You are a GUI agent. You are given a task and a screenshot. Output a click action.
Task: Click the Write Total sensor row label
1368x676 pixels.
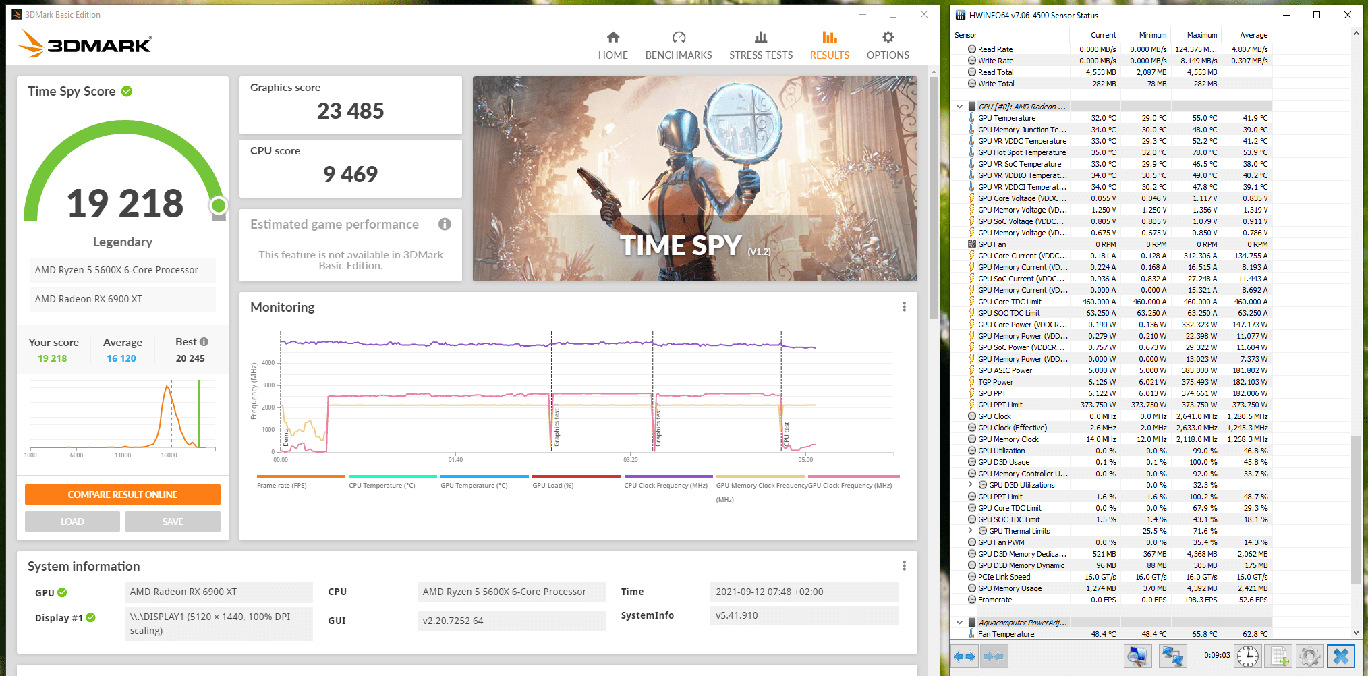996,84
